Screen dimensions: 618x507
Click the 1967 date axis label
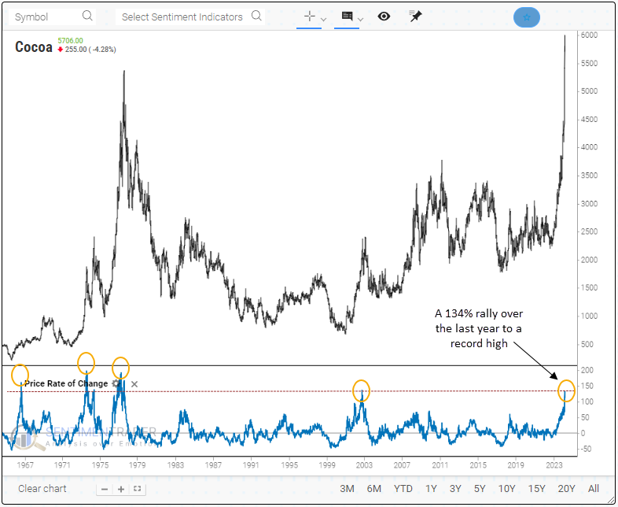(25, 464)
